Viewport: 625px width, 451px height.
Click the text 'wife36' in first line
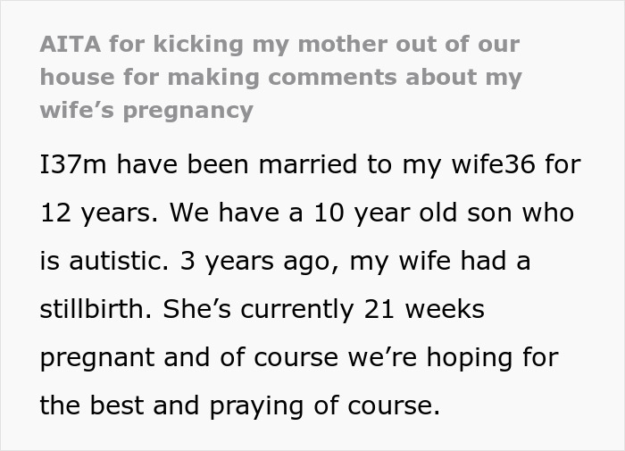click(x=503, y=165)
